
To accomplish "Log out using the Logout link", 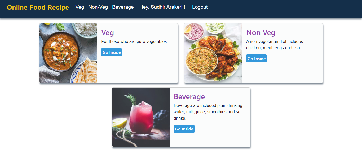I will 200,7.
